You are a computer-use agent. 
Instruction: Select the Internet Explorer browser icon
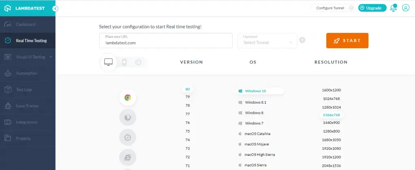(128, 157)
